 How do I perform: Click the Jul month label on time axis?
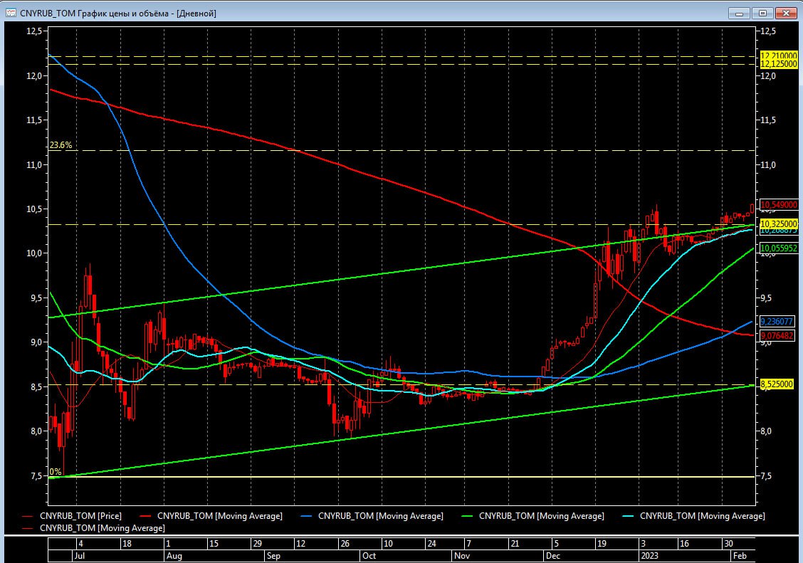coord(80,556)
